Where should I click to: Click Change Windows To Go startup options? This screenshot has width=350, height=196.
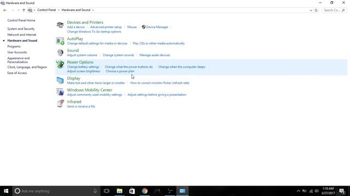click(x=94, y=32)
